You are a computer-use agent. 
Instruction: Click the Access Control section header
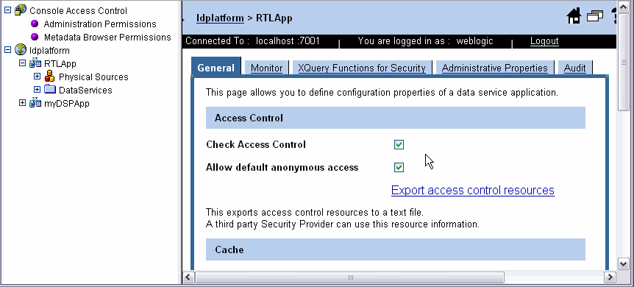pyautogui.click(x=396, y=118)
